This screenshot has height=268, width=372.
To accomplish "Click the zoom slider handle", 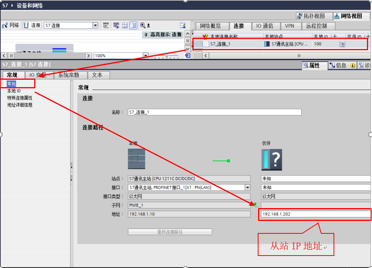I will 167,56.
